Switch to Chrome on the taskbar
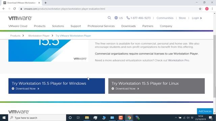The height and width of the screenshot is (121, 216). click(x=129, y=118)
